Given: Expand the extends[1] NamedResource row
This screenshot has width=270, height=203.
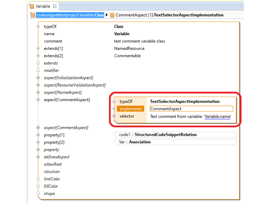Looking at the screenshot, I should 38,48.
